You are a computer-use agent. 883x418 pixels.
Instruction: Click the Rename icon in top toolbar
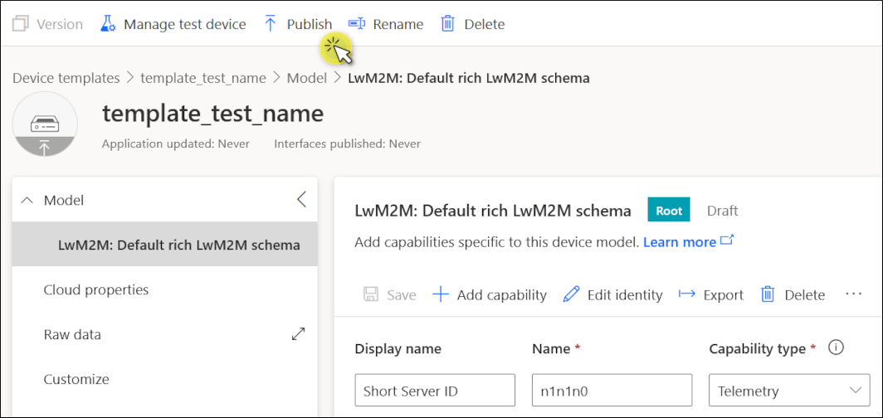point(357,24)
